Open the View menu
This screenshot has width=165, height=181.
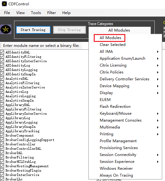[x=20, y=13]
